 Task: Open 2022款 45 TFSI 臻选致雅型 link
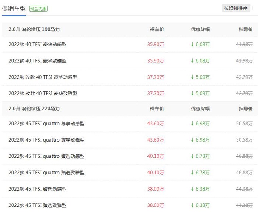[38, 205]
